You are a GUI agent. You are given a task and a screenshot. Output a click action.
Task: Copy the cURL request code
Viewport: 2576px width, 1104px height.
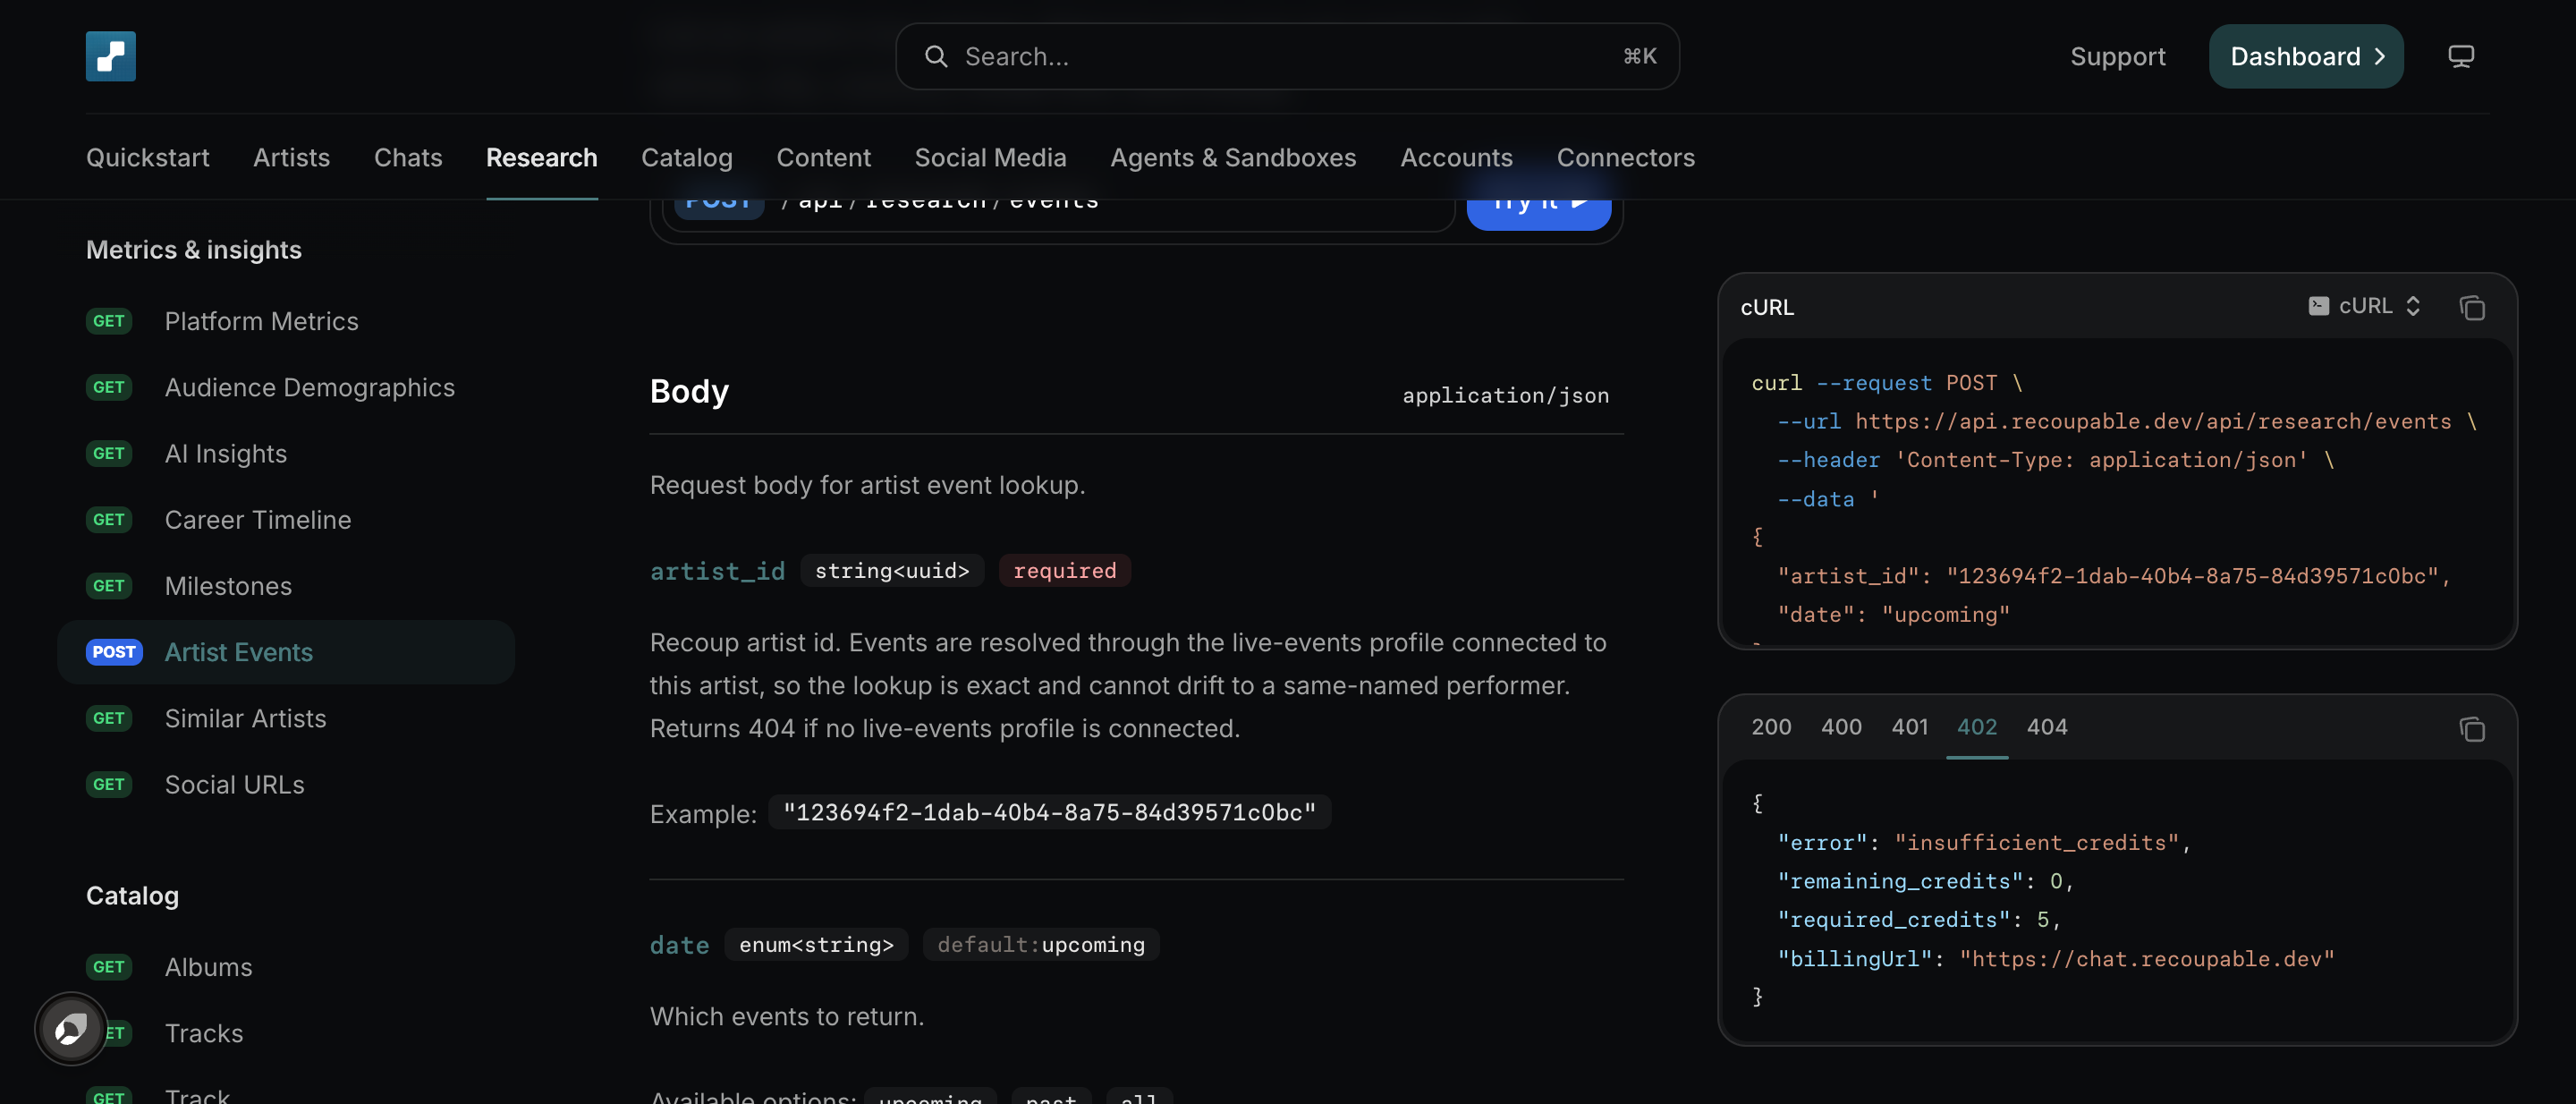2472,307
